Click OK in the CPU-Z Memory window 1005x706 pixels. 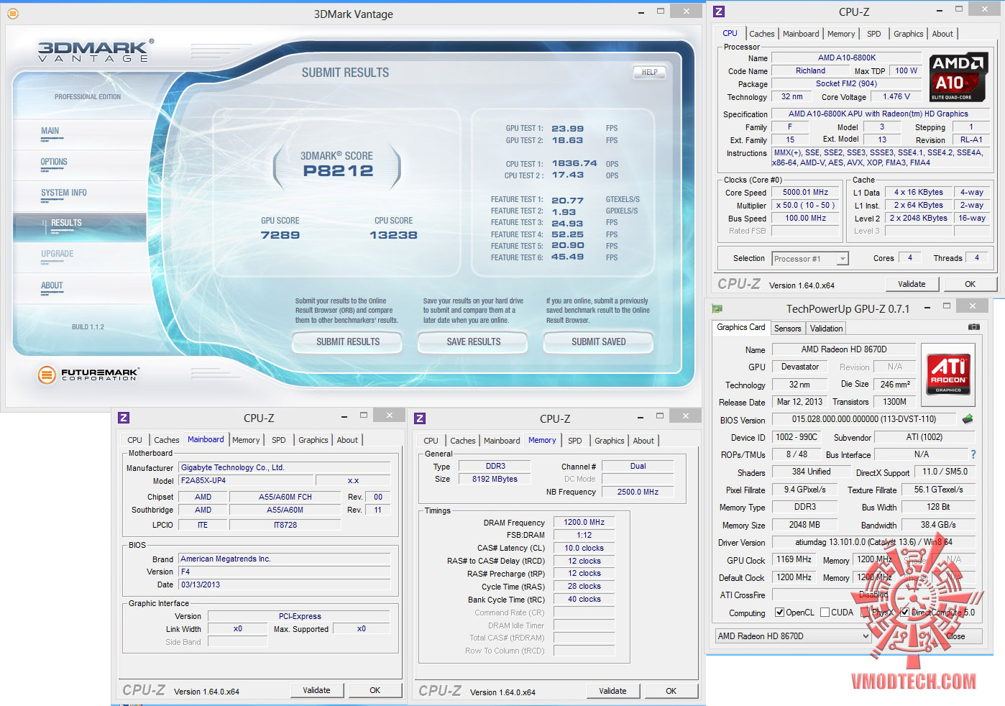671,691
